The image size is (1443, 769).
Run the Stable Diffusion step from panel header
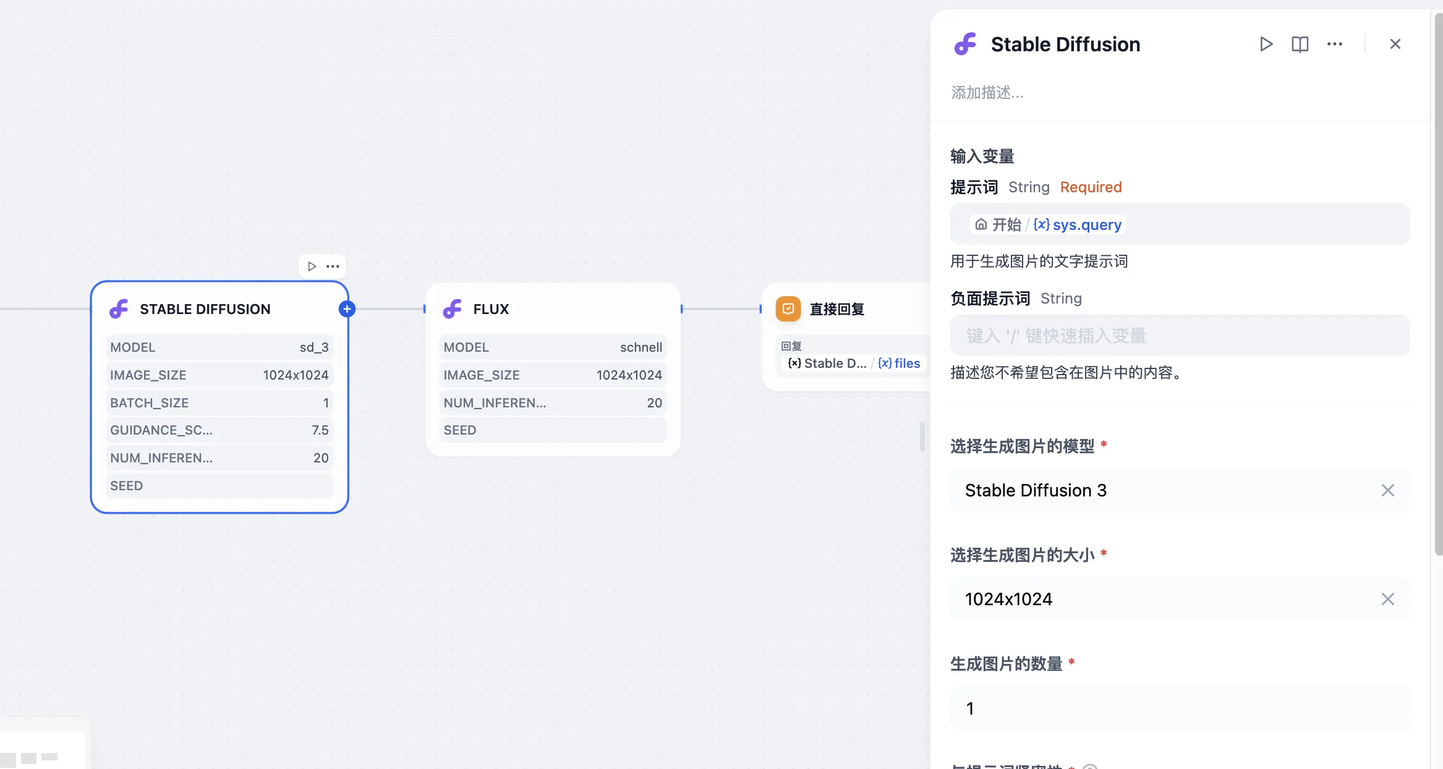[x=1266, y=44]
